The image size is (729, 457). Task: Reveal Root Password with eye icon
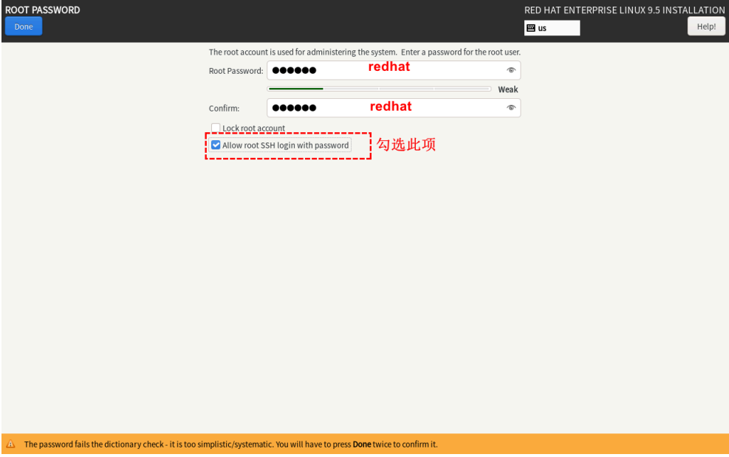[511, 70]
